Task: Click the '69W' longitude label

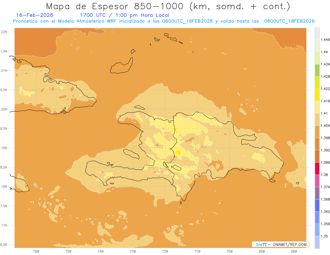Action: click(x=262, y=251)
